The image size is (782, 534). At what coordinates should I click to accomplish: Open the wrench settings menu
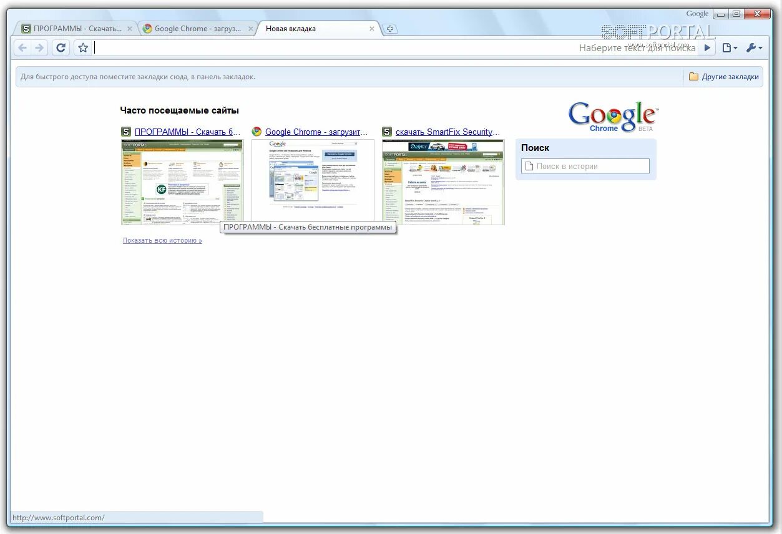754,48
